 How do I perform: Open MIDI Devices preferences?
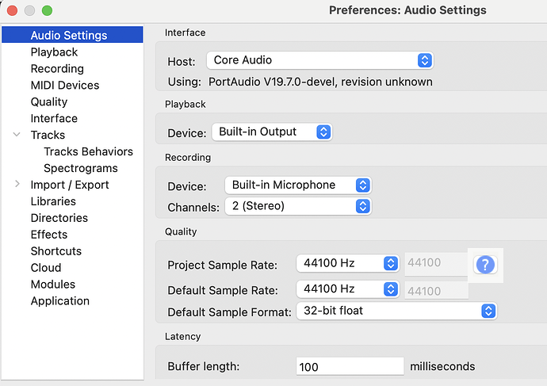65,85
